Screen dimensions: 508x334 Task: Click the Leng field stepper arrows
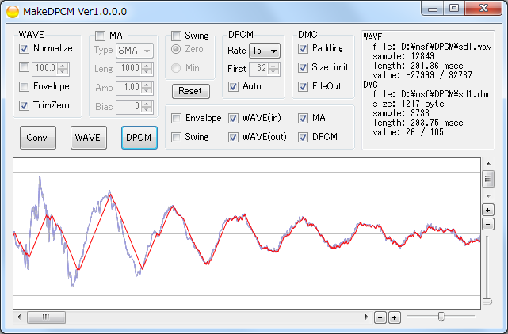(x=147, y=69)
